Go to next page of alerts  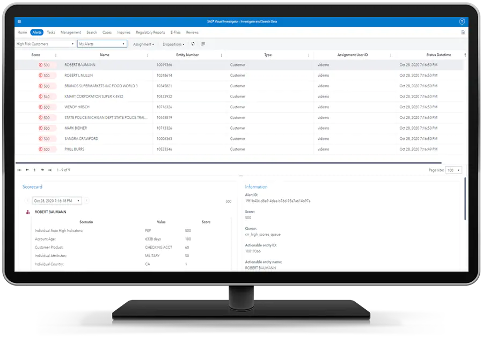point(42,170)
